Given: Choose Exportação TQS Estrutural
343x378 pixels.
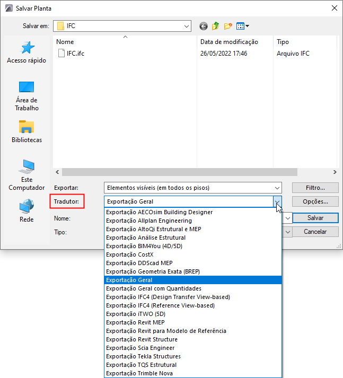Looking at the screenshot, I should coord(193,365).
